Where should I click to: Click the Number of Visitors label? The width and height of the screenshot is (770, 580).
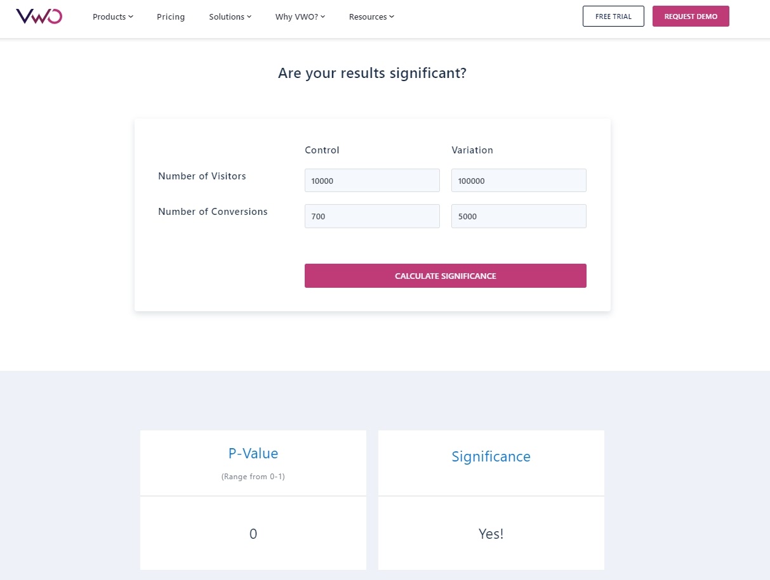coord(202,176)
